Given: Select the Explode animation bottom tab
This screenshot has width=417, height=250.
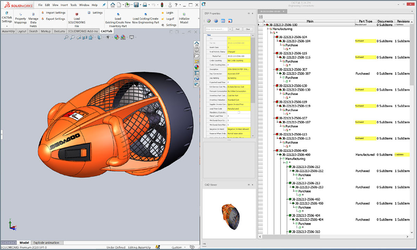Looking at the screenshot, I should [x=46, y=242].
